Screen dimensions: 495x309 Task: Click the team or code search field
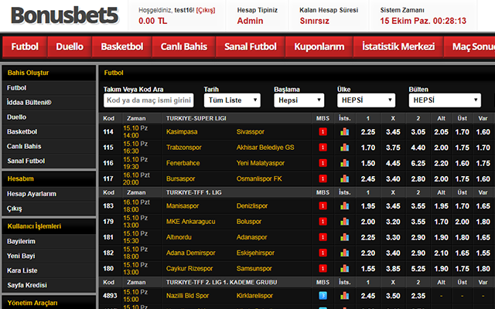point(148,100)
